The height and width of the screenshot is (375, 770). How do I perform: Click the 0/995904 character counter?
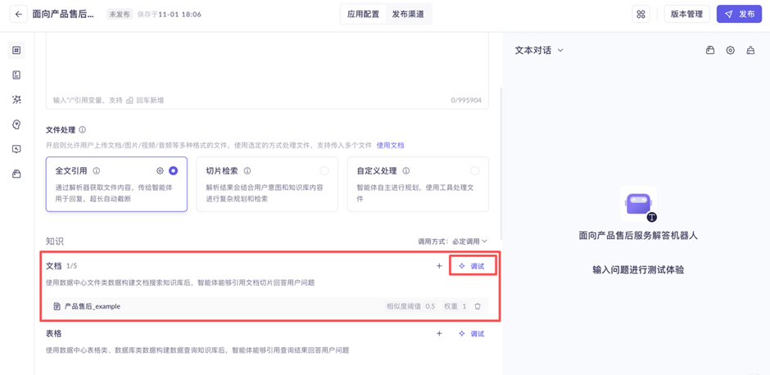point(466,100)
